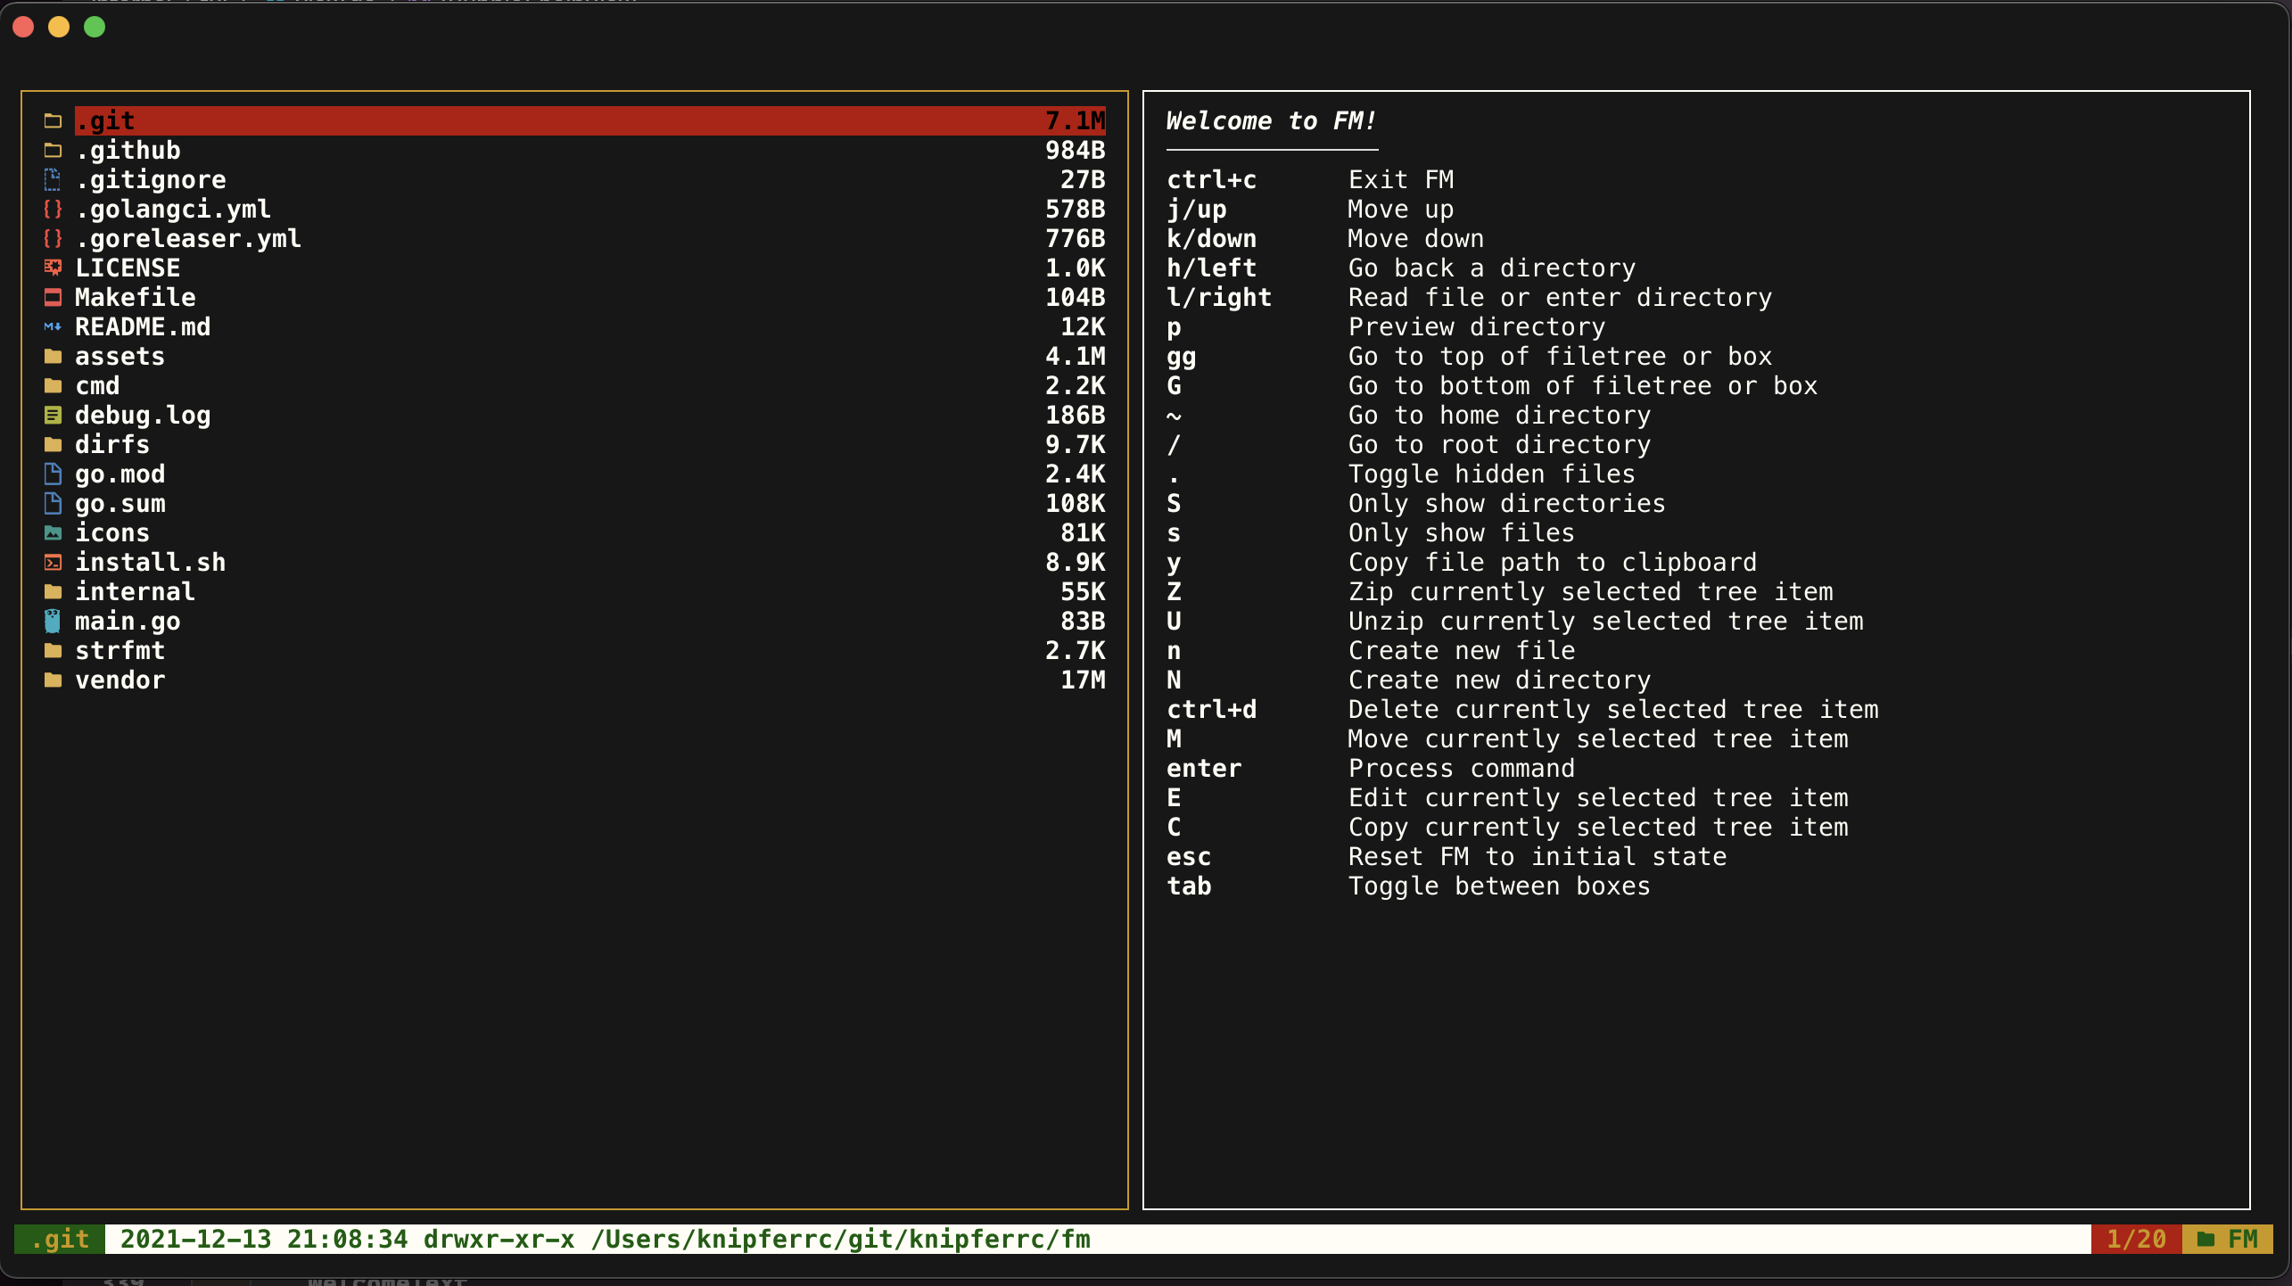Click the markdown icon beside README.md
The height and width of the screenshot is (1286, 2292).
tap(53, 326)
